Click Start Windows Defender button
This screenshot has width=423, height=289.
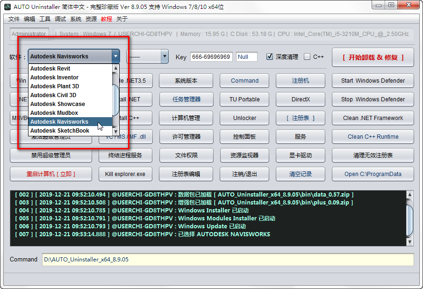(x=373, y=81)
